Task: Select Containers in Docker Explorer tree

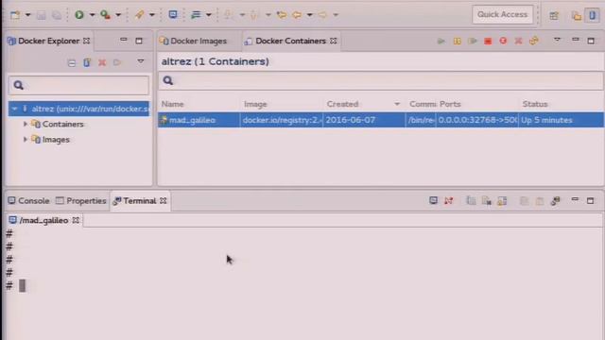Action: pyautogui.click(x=62, y=124)
